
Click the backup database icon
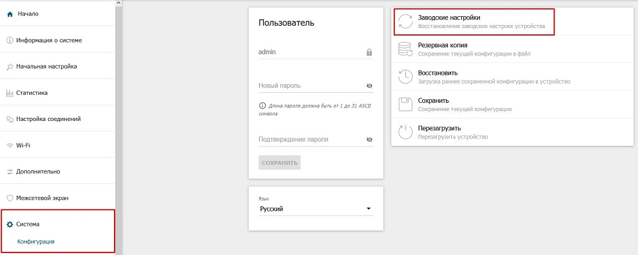tap(406, 49)
